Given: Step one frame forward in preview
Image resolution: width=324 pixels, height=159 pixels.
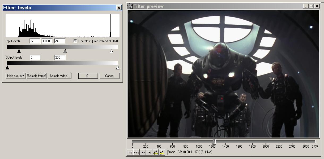Looking at the screenshot, I should point(143,152).
